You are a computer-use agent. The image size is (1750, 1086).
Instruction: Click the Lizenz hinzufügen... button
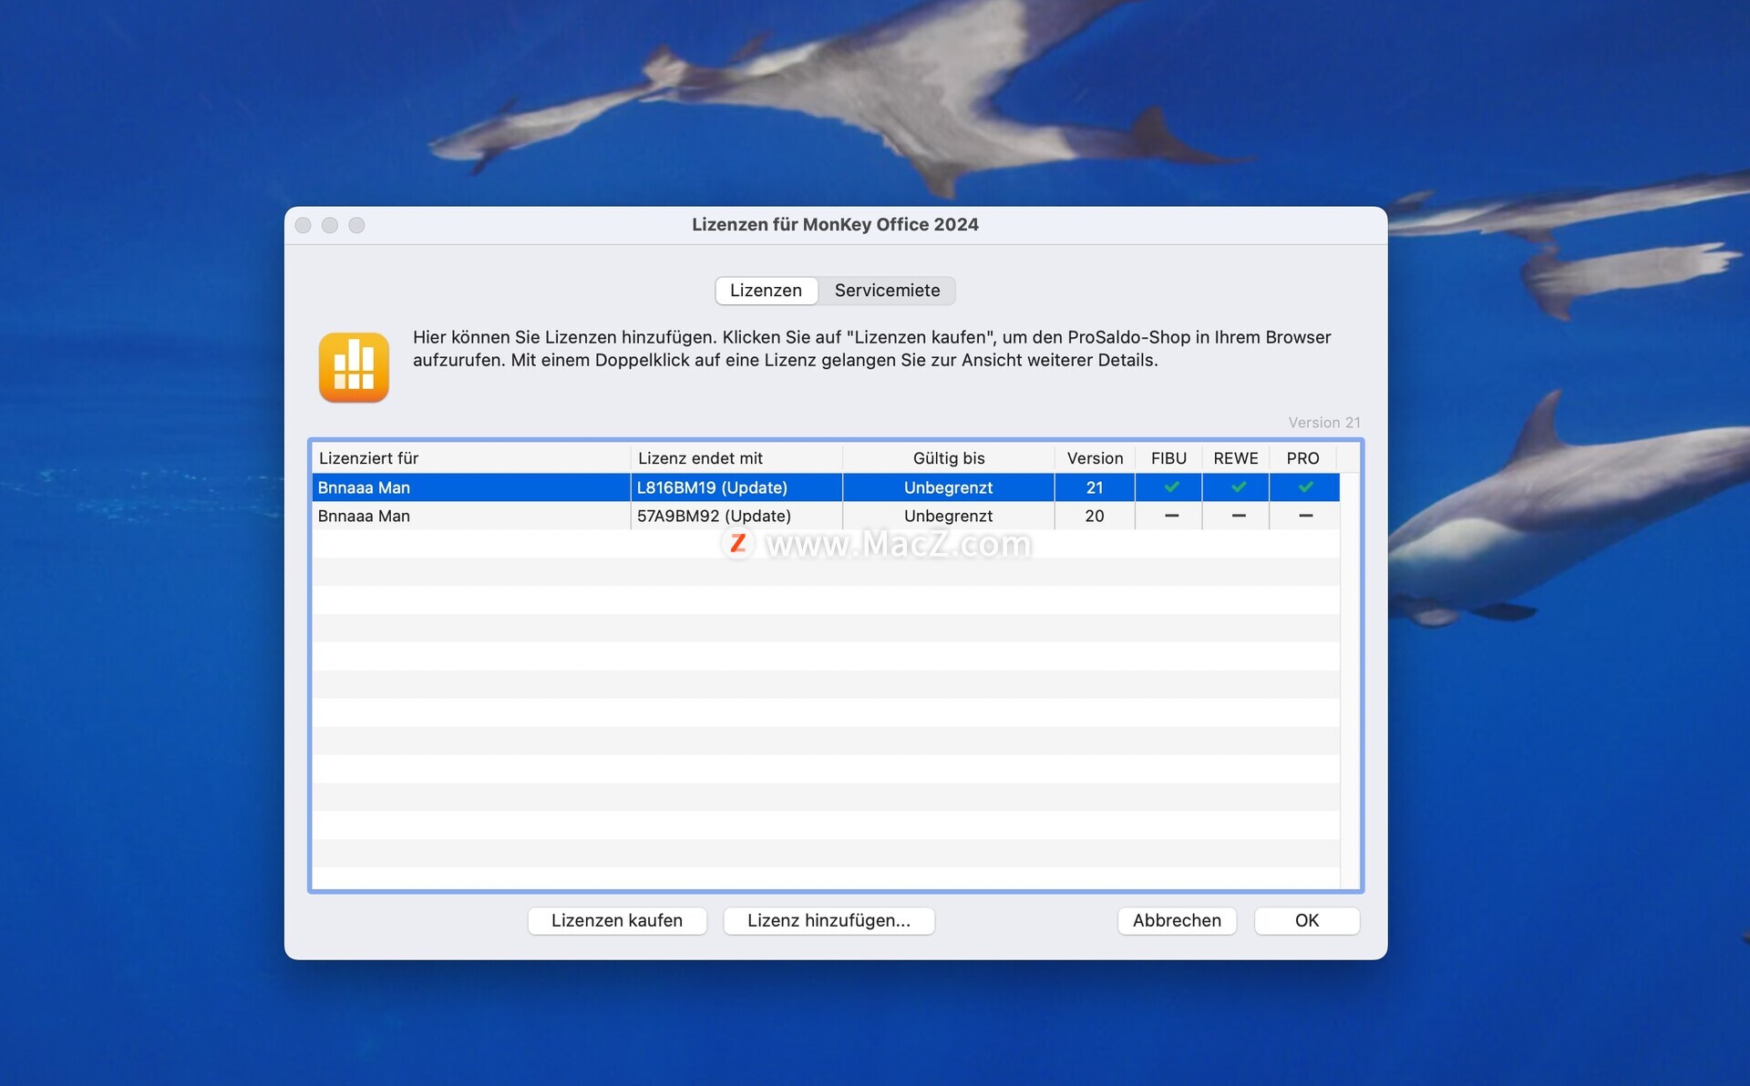[x=829, y=920]
